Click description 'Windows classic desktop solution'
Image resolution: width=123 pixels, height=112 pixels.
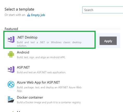pyautogui.click(x=49, y=44)
